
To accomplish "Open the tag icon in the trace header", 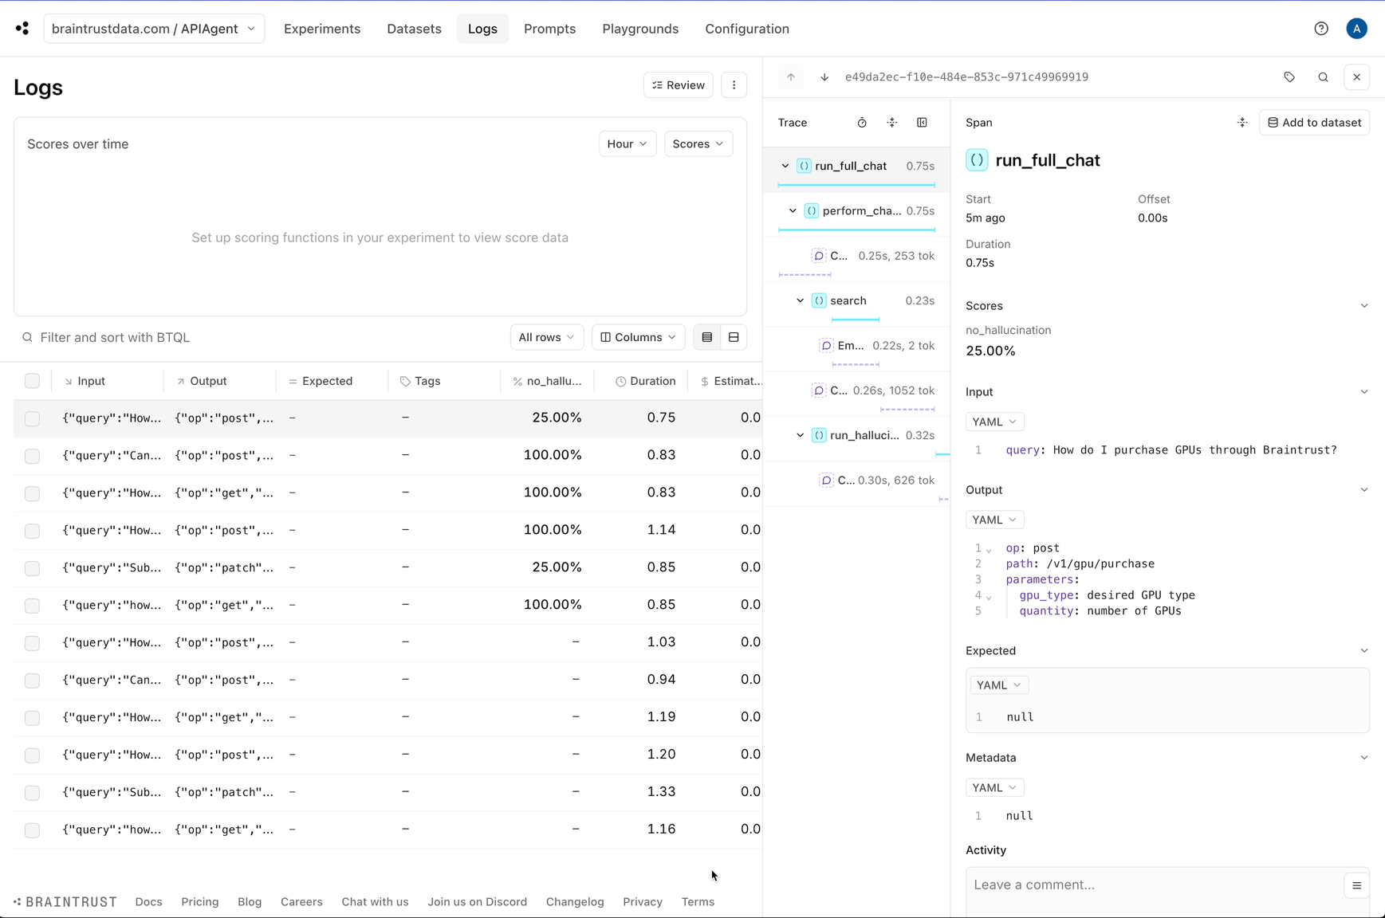I will point(1289,76).
